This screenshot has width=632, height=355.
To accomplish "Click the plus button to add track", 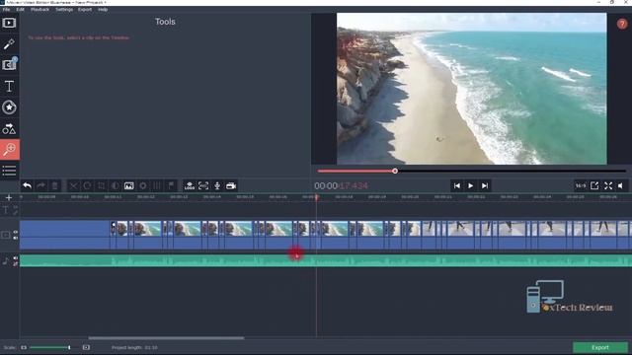I will [9, 197].
